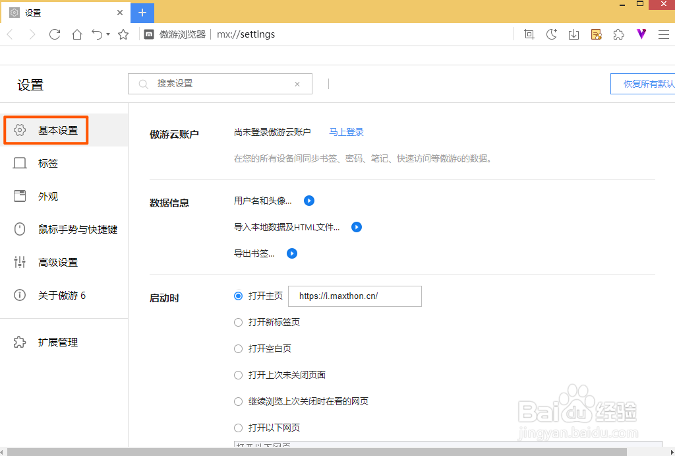Toggle night mode moon icon
Screen dimensions: 675x456
point(552,34)
